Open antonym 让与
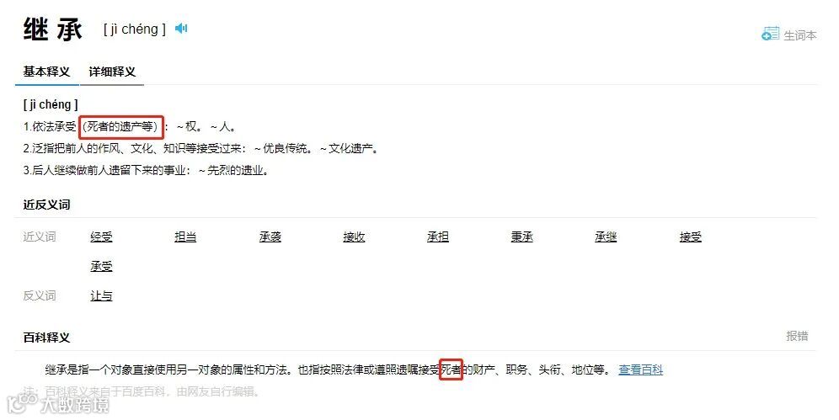Screen dimensions: 839x420 pyautogui.click(x=101, y=295)
